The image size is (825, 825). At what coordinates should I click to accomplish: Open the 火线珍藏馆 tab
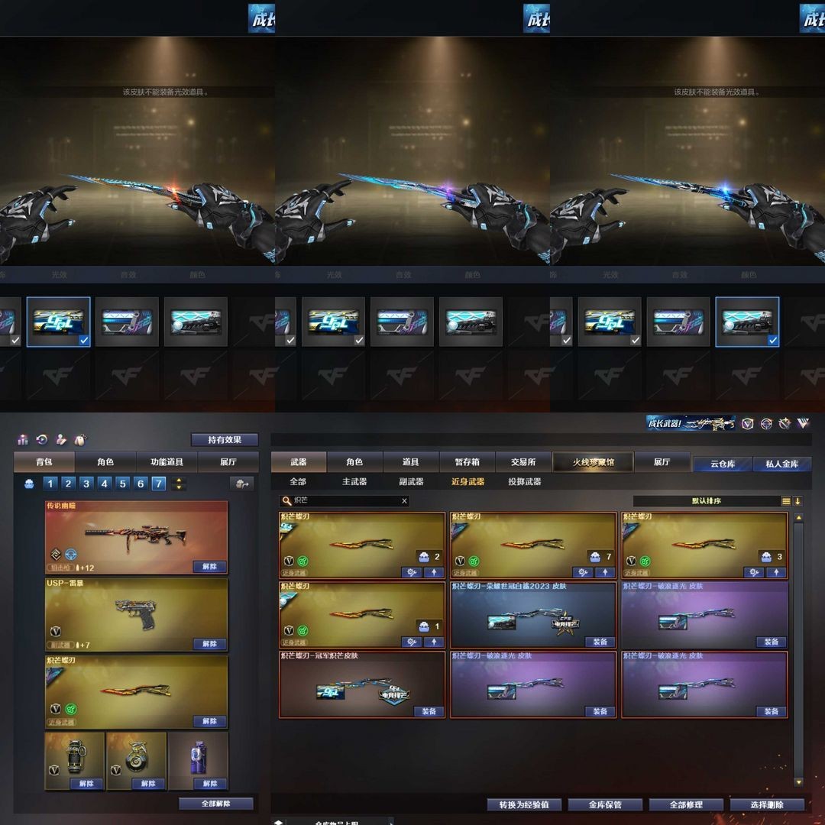coord(593,462)
